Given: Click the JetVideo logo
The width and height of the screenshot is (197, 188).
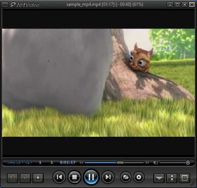Looking at the screenshot, I should [25, 5].
